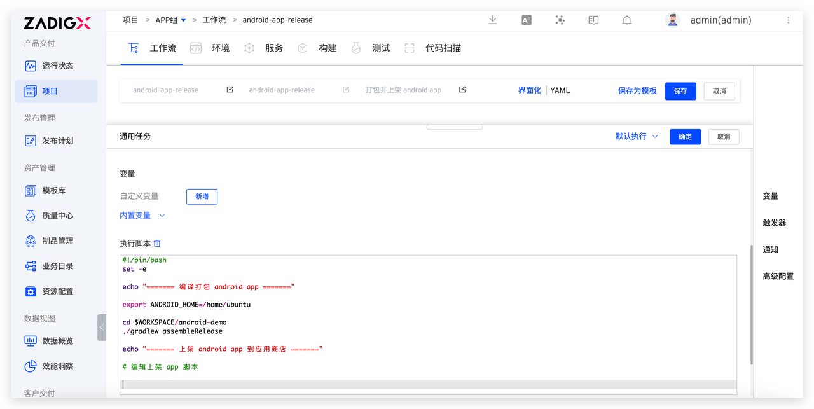
Task: Click edit icon next to 打包并上架 android app
Action: click(x=462, y=90)
